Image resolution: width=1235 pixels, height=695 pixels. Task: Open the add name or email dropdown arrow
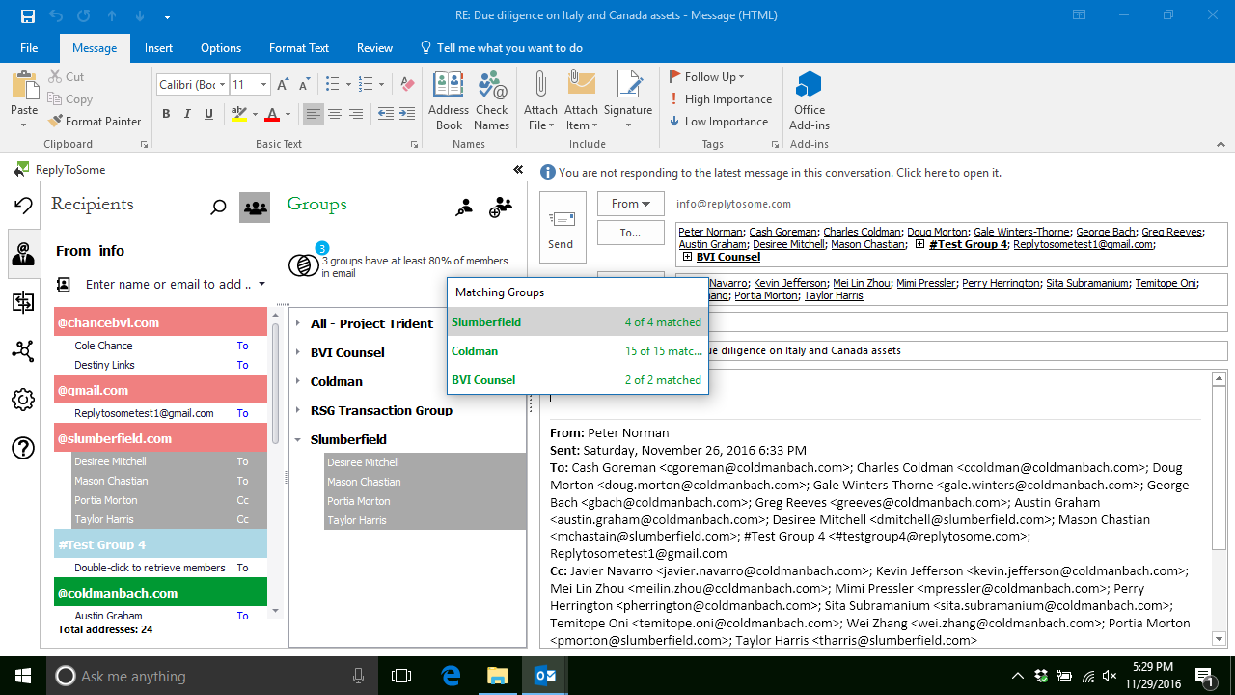pyautogui.click(x=261, y=285)
